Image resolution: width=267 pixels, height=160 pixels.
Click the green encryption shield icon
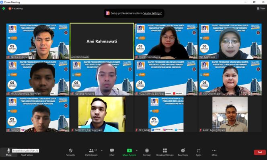coord(4,8)
